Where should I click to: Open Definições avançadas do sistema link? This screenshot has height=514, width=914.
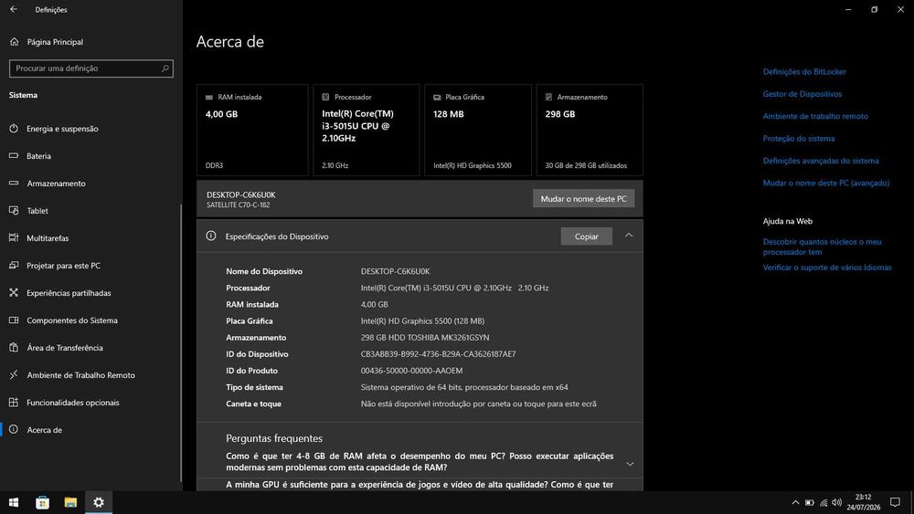[x=821, y=161]
